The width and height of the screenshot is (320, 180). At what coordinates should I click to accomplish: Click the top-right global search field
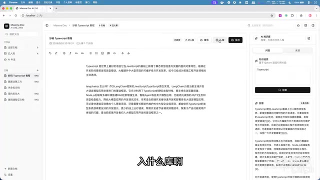[x=270, y=25]
